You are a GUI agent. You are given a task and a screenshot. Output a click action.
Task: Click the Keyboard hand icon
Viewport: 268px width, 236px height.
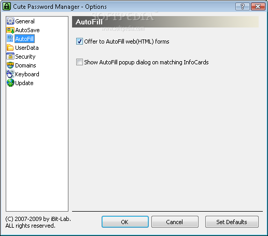(10, 74)
